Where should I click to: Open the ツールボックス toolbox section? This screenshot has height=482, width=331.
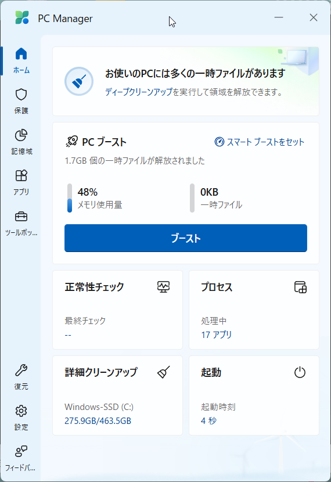tap(21, 223)
